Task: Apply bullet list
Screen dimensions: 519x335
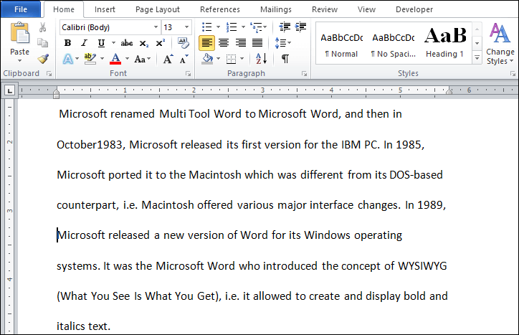Action: tap(207, 27)
